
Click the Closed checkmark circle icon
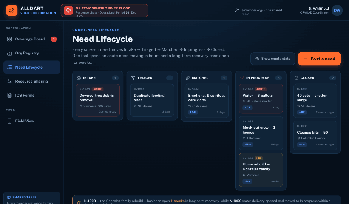(296, 78)
